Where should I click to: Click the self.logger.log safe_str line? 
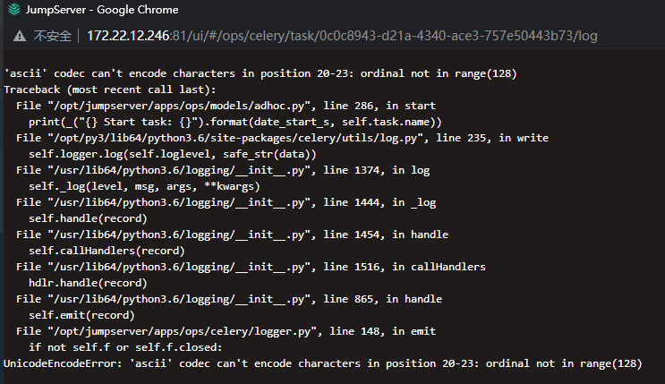(172, 154)
